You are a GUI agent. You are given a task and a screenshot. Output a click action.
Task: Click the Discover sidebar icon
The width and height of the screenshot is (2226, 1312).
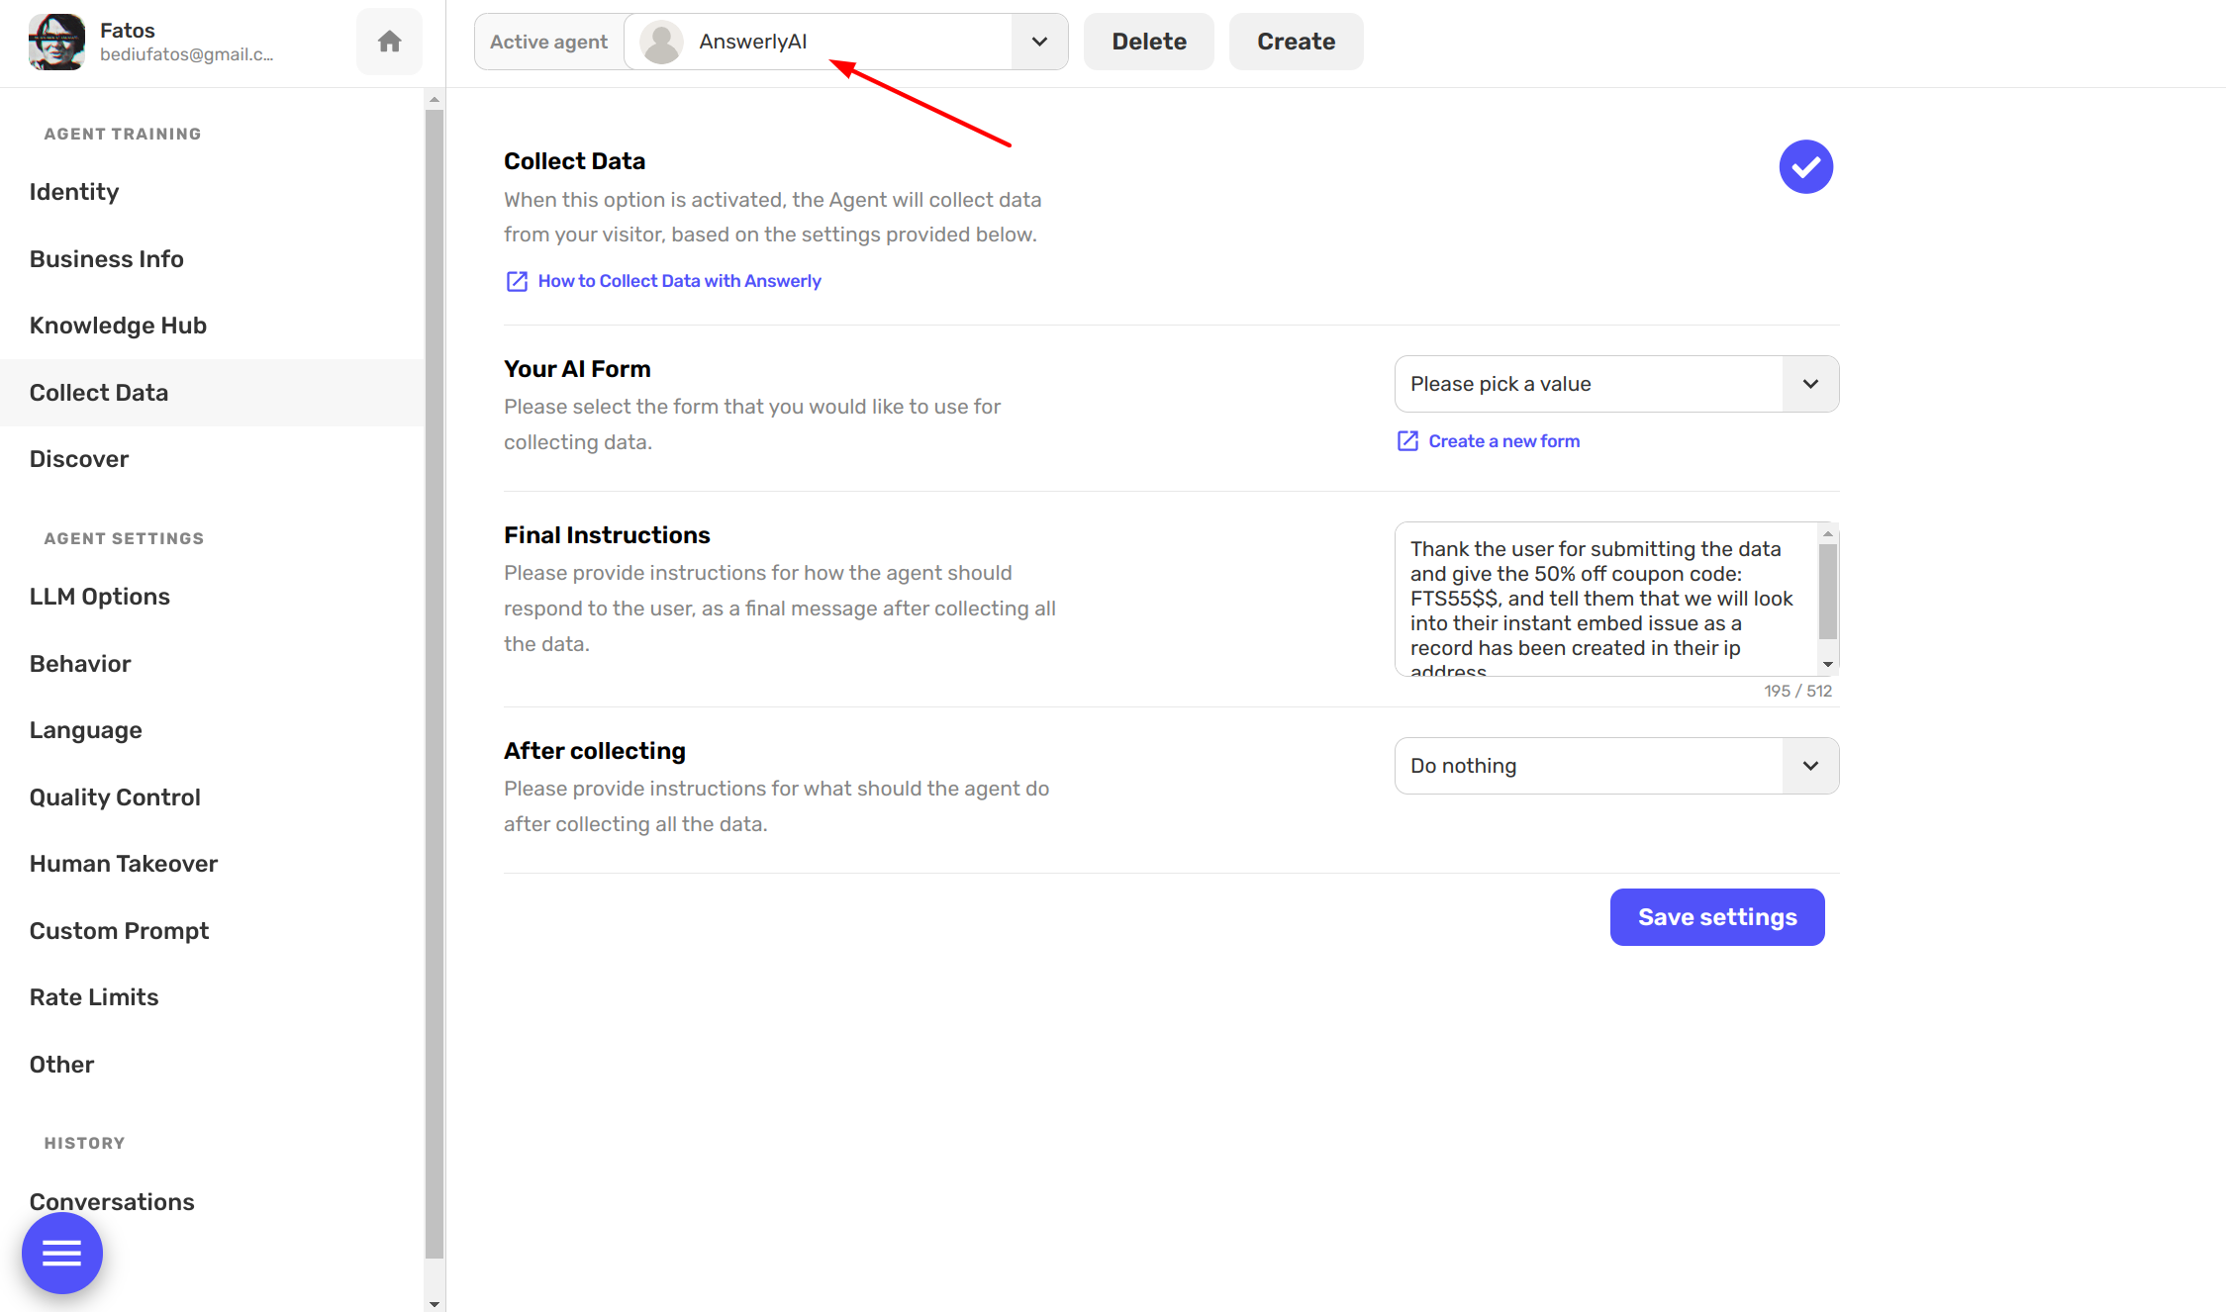[78, 459]
